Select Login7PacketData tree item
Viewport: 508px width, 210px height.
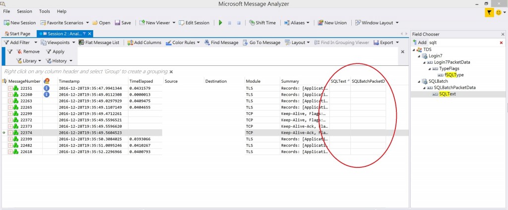(x=451, y=62)
